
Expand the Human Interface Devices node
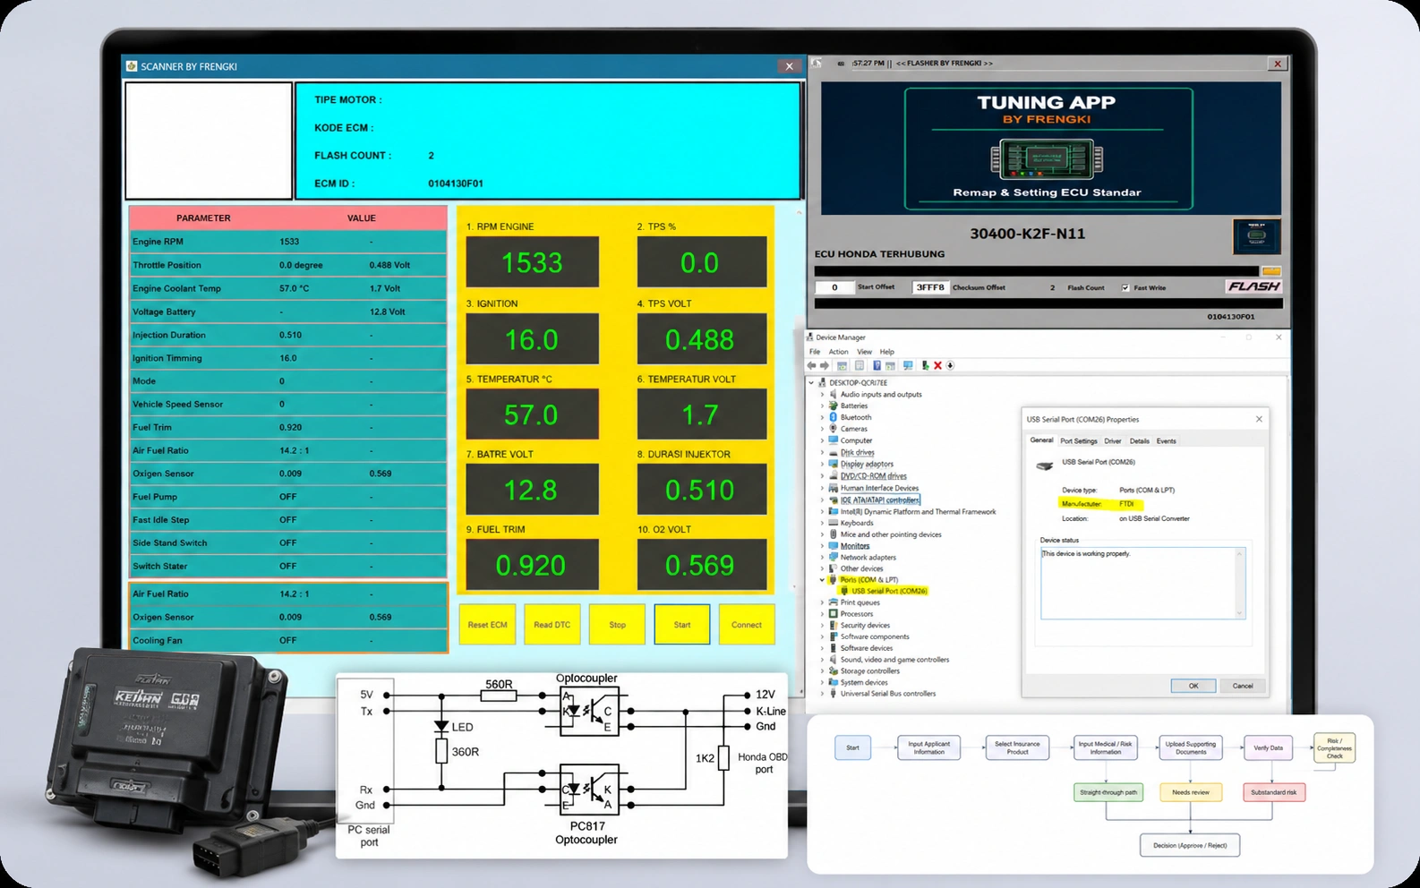tap(822, 488)
